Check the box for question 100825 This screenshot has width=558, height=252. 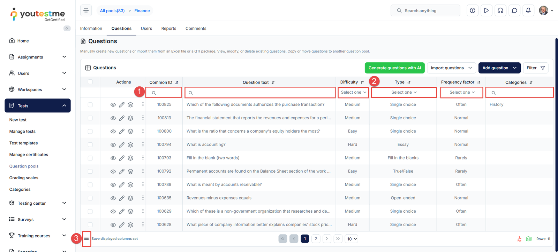[x=90, y=105]
